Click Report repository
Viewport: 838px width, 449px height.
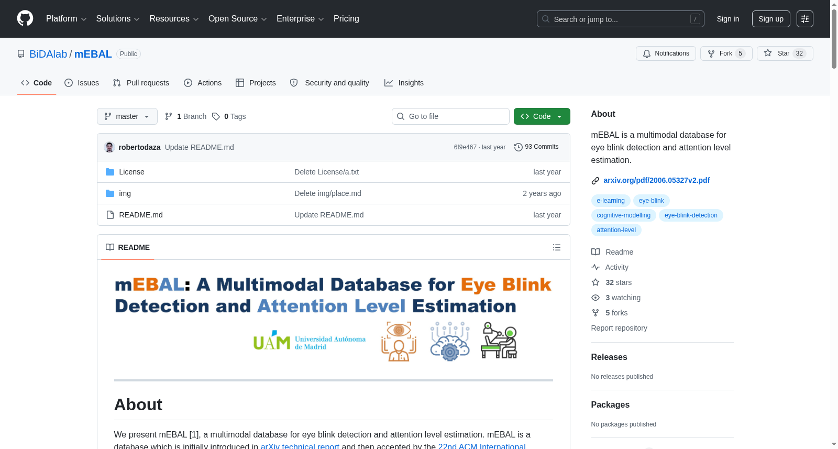coord(619,328)
